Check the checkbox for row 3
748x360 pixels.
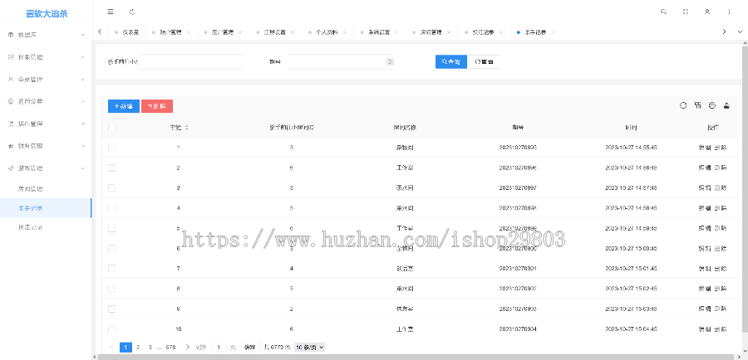[x=112, y=187]
